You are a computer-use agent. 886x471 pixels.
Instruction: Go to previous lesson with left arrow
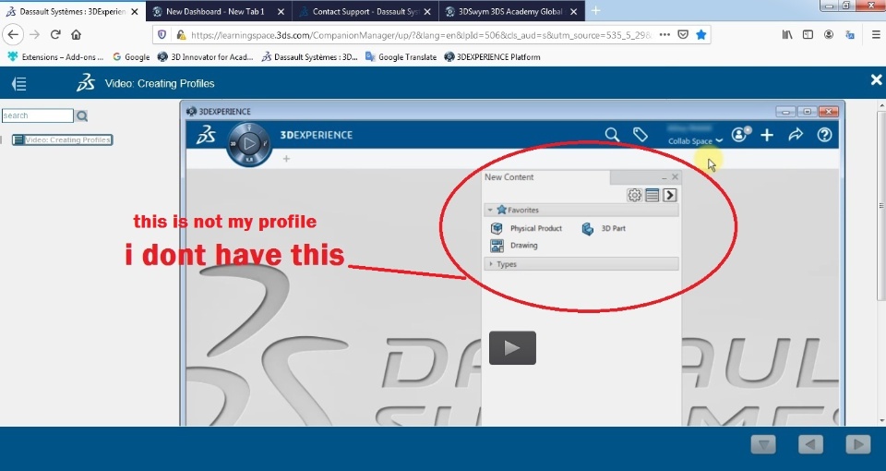[x=810, y=445]
